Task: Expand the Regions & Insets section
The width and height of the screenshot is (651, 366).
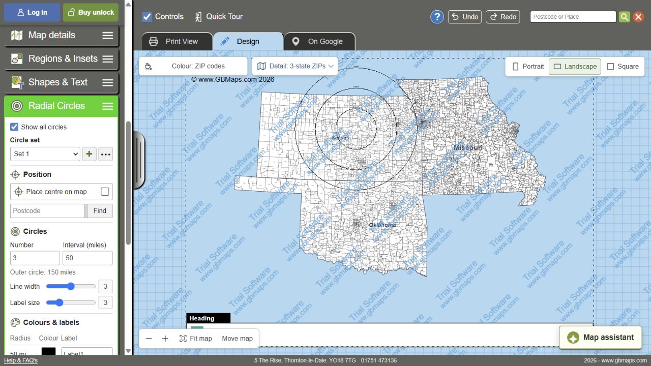Action: click(x=62, y=59)
